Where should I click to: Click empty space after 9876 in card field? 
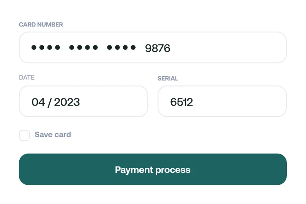pyautogui.click(x=228, y=48)
